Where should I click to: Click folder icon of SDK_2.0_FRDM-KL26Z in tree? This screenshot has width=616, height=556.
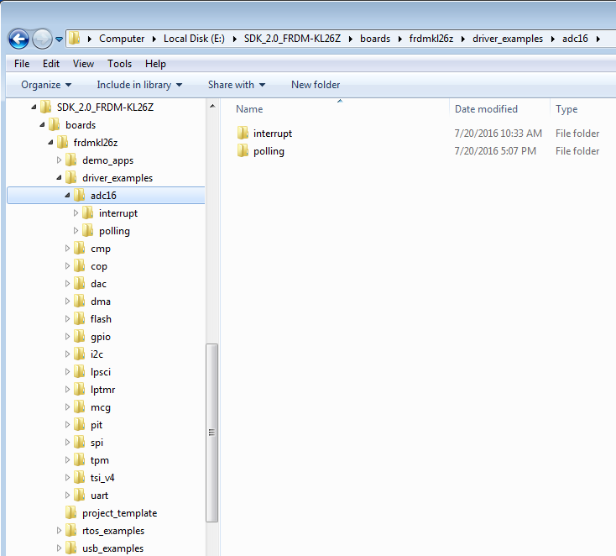click(45, 107)
